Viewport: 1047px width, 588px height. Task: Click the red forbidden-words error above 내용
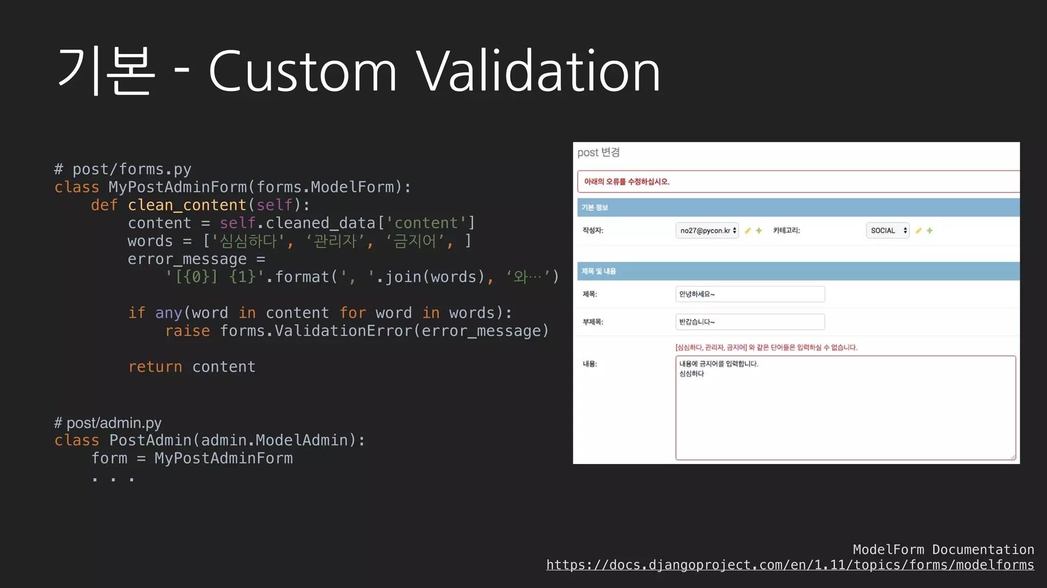(766, 348)
